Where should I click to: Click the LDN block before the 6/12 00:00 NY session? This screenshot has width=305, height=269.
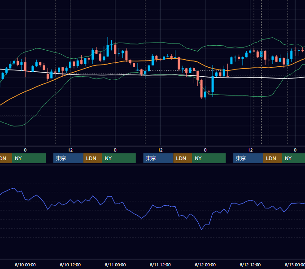183,158
